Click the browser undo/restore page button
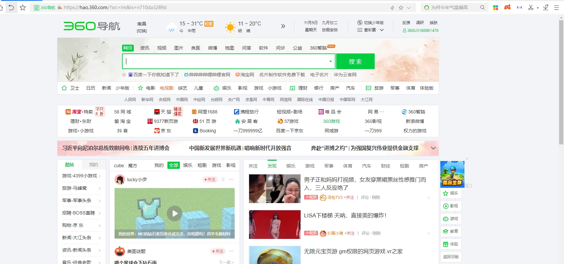Screen dimensions: 564x264 [11, 7]
